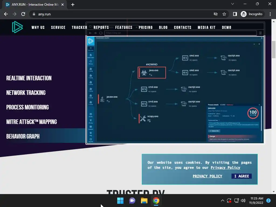Open the volume tray icon

[243, 201]
